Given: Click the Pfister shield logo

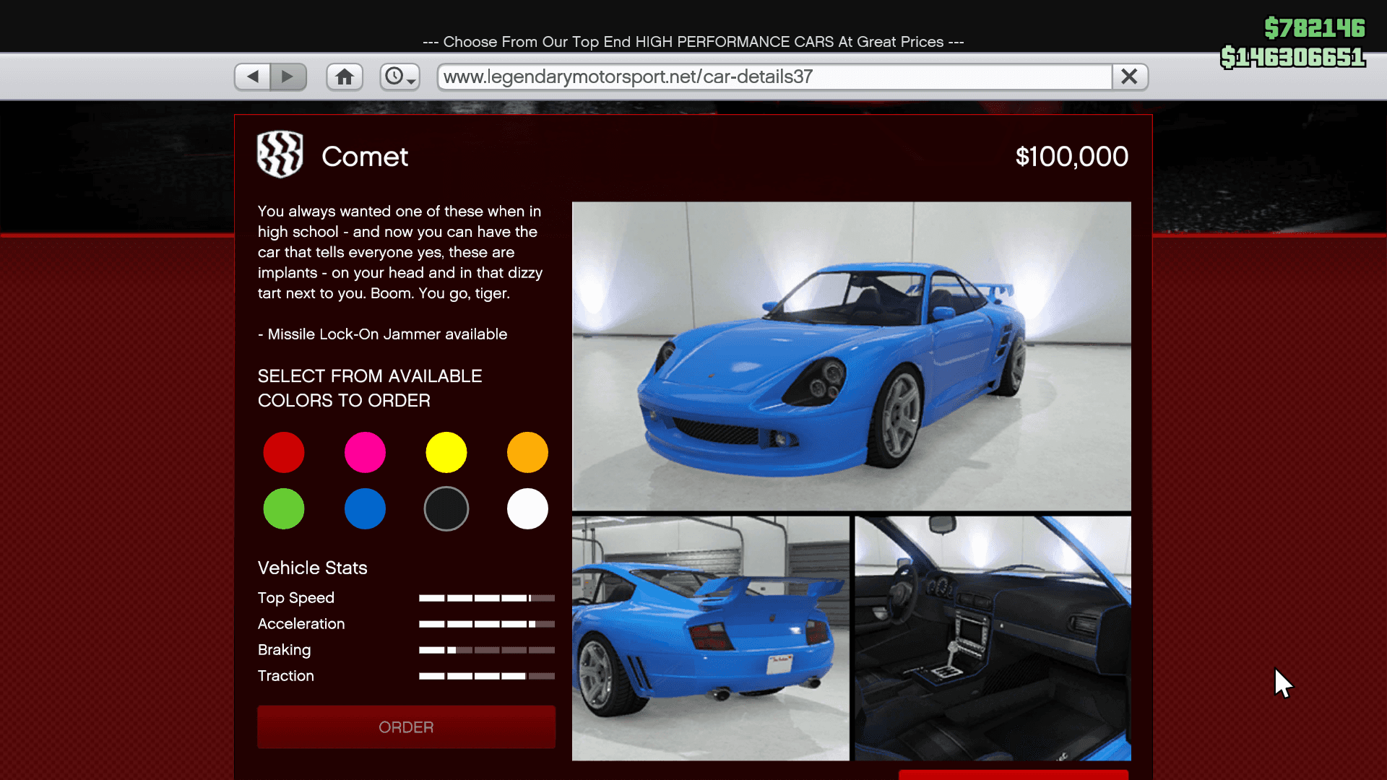Looking at the screenshot, I should (280, 155).
